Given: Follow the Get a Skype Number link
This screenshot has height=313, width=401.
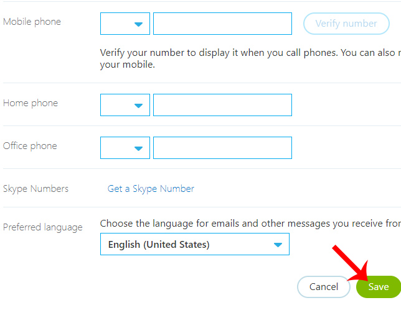Looking at the screenshot, I should pyautogui.click(x=151, y=189).
